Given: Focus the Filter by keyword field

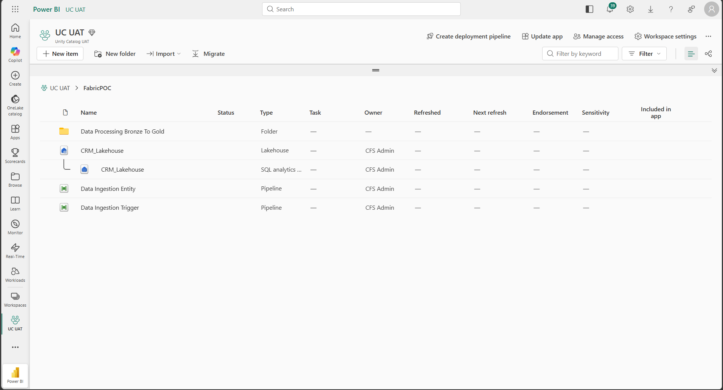Looking at the screenshot, I should click(580, 54).
